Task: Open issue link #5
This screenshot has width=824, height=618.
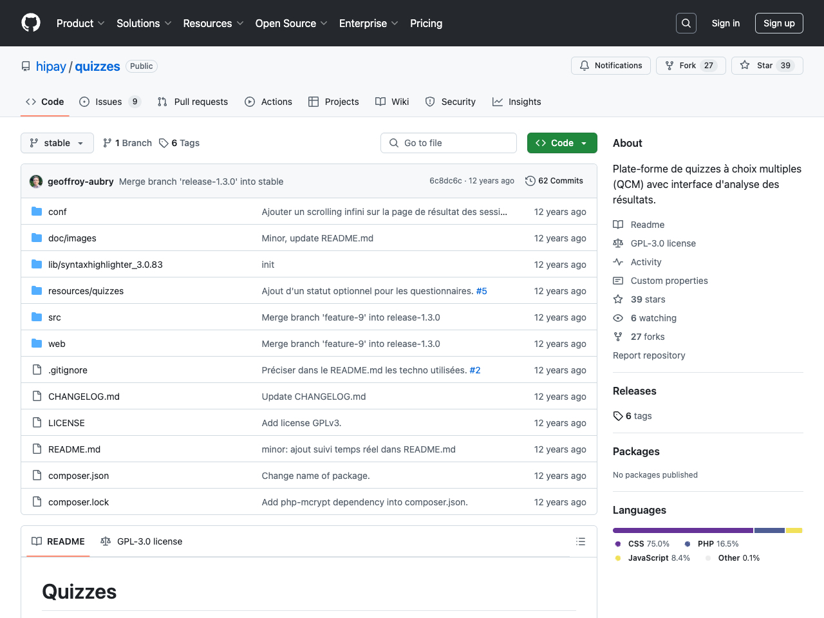Action: coord(482,291)
